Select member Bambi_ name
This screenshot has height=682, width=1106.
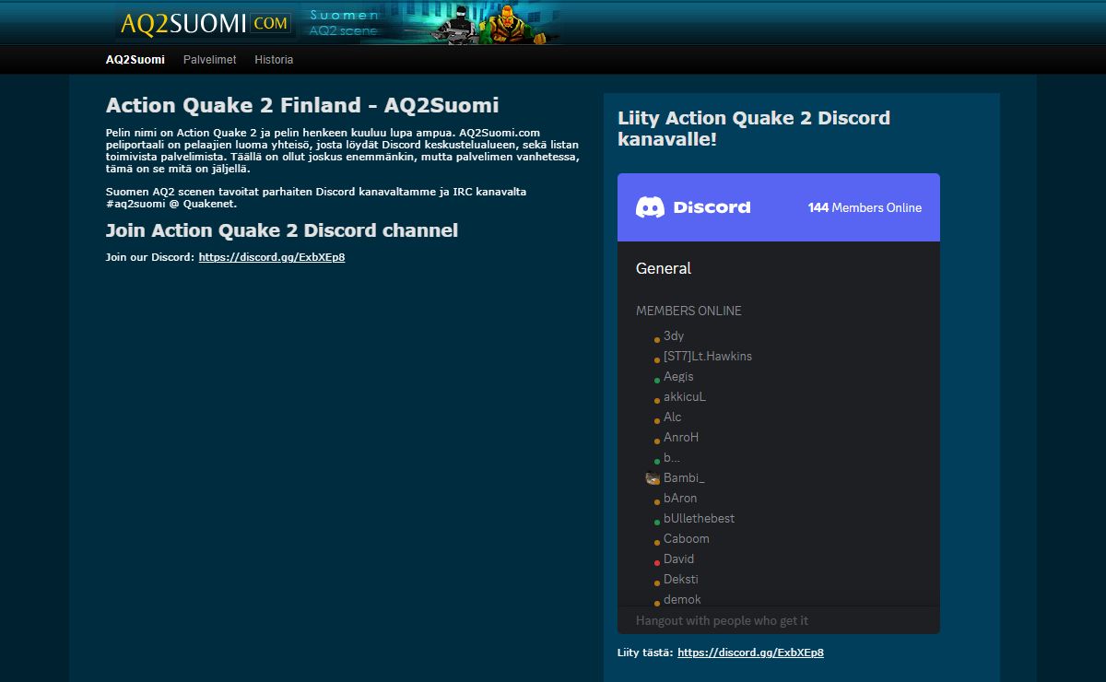pyautogui.click(x=684, y=478)
